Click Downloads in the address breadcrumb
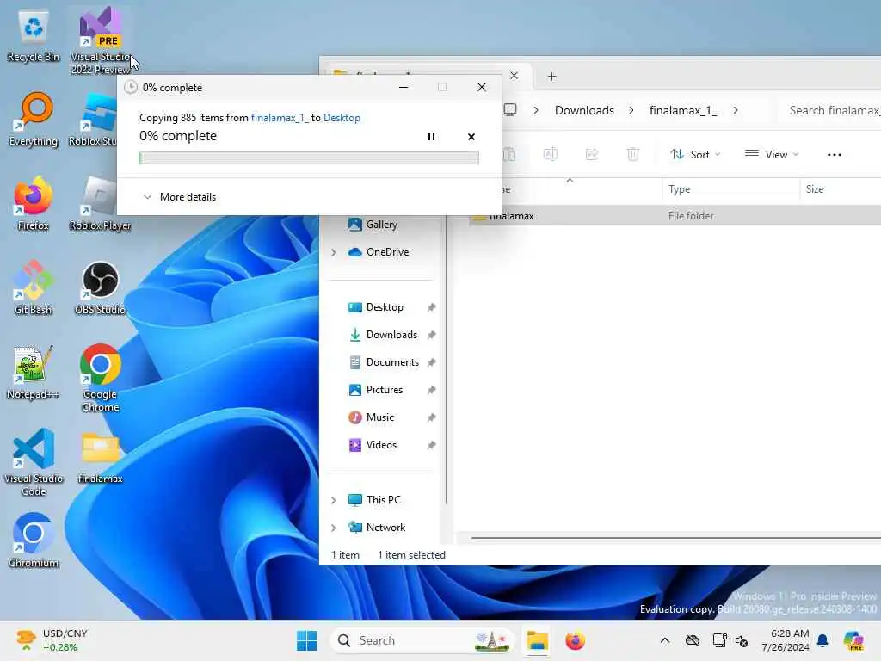The image size is (881, 661). pyautogui.click(x=584, y=110)
